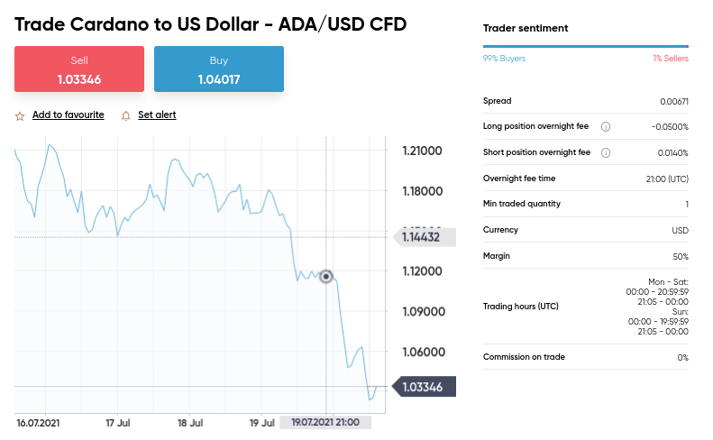Image resolution: width=713 pixels, height=440 pixels.
Task: Click the chart crosshair point marker
Action: point(326,276)
